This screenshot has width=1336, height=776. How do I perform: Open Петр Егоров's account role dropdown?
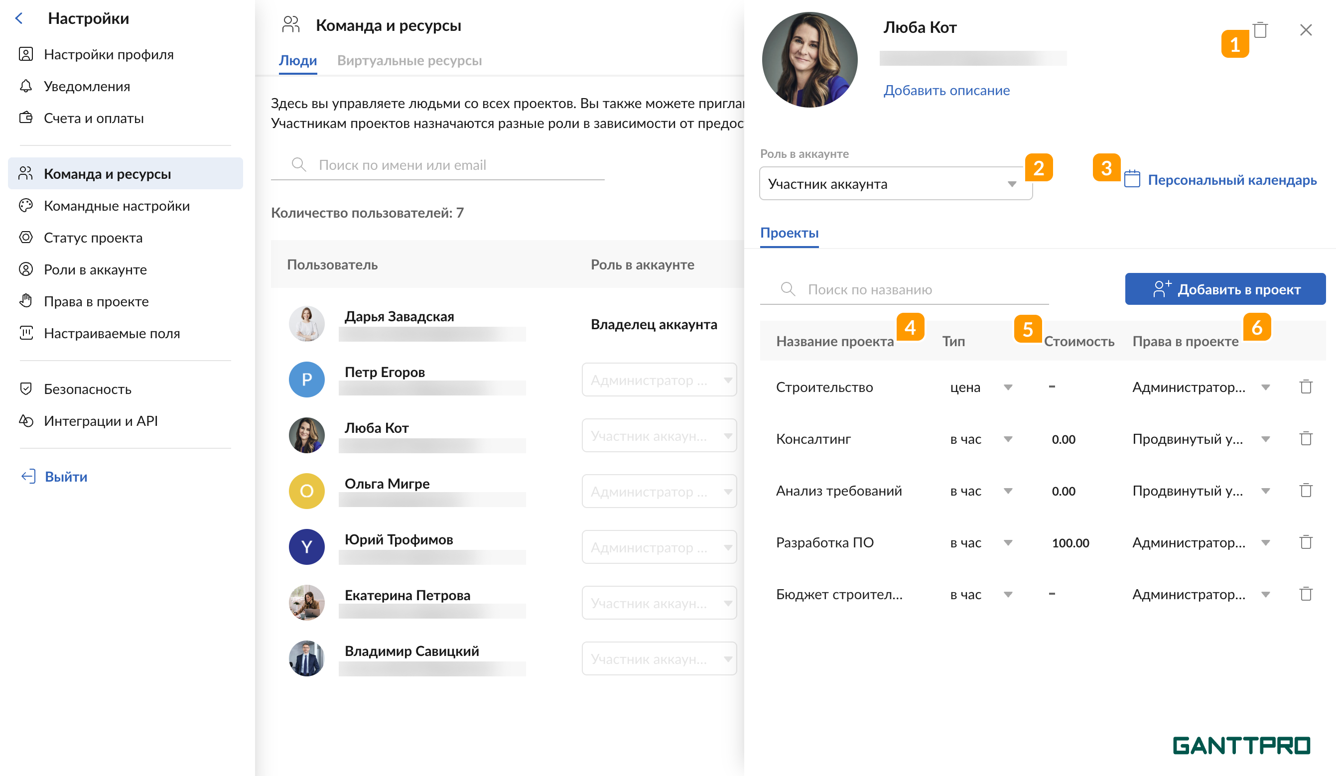659,380
